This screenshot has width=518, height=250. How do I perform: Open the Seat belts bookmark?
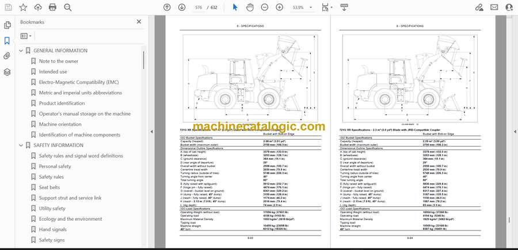[x=49, y=187]
